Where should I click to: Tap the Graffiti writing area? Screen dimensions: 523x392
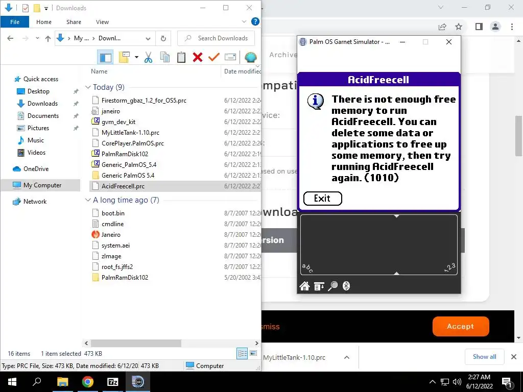tap(378, 244)
